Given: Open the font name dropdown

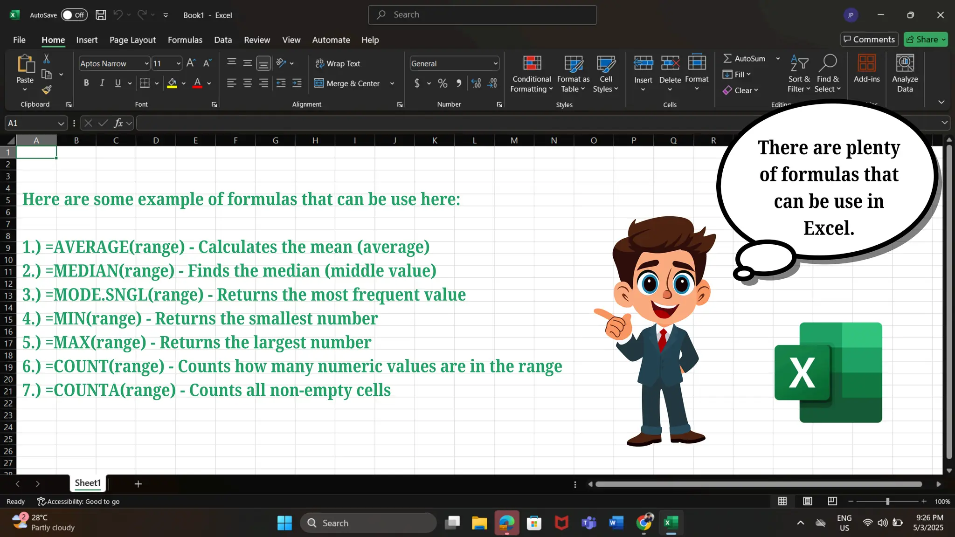Looking at the screenshot, I should pyautogui.click(x=146, y=63).
